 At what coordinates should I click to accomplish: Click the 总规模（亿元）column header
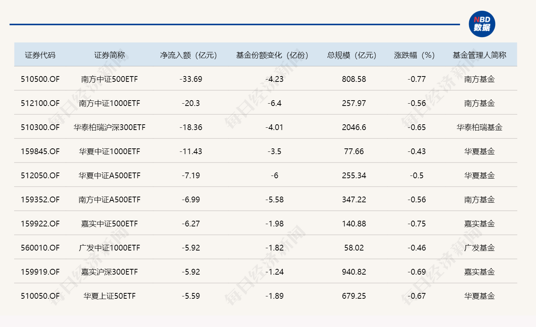click(x=350, y=55)
